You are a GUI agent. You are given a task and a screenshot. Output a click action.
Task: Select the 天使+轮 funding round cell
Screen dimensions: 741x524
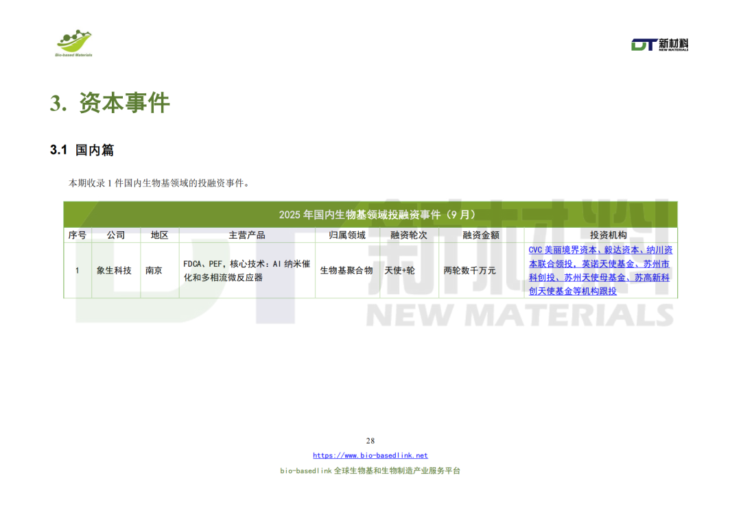[409, 270]
